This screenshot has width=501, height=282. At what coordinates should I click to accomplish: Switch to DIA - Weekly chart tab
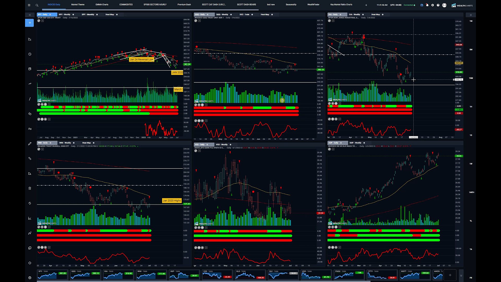(355, 15)
